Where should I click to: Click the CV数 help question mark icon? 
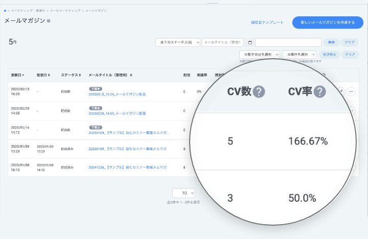click(260, 92)
